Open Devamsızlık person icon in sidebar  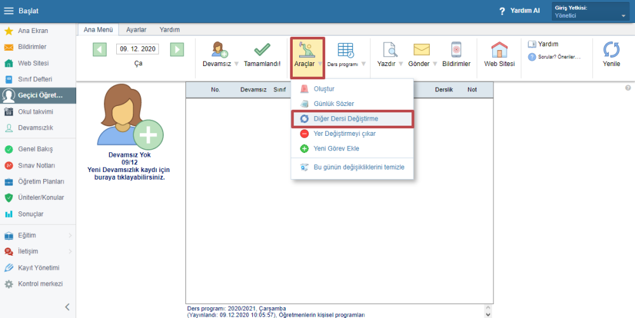[8, 128]
